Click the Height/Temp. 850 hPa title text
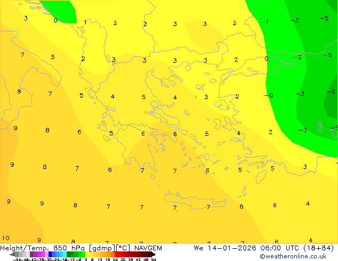This screenshot has height=261, width=338. pos(43,248)
